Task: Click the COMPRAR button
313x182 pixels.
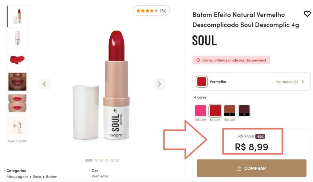Action: pyautogui.click(x=252, y=168)
